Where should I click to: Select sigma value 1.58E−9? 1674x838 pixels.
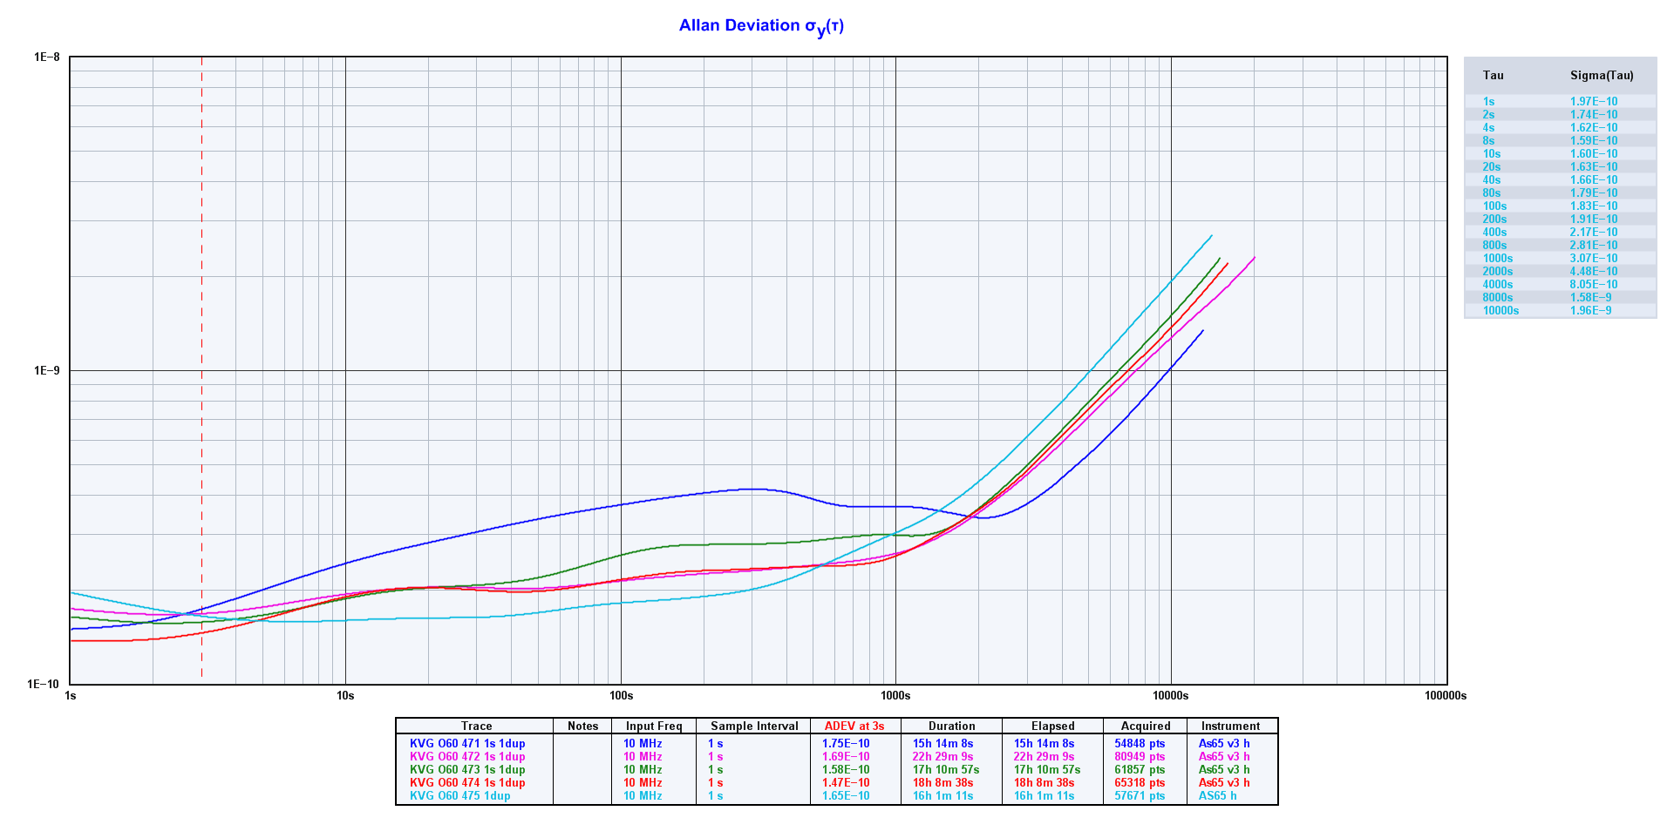tap(1590, 298)
